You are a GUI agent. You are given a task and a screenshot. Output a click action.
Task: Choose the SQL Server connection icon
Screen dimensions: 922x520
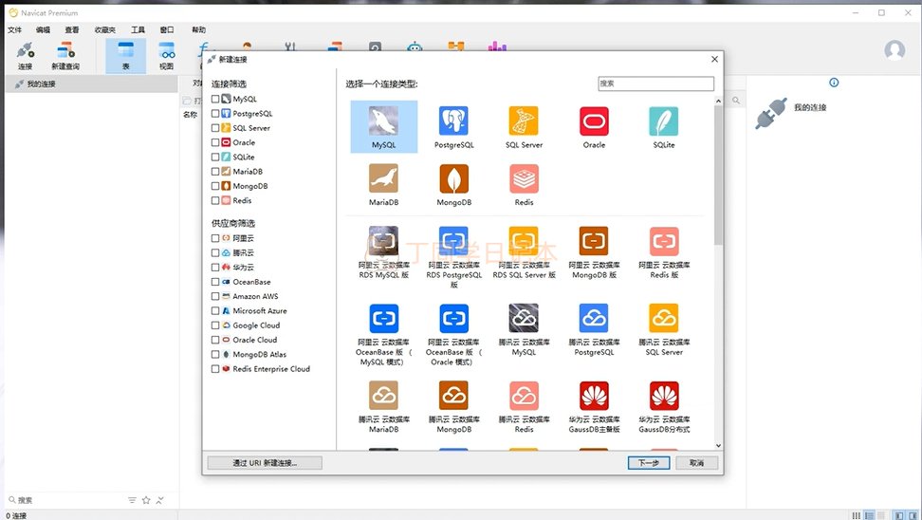[524, 121]
